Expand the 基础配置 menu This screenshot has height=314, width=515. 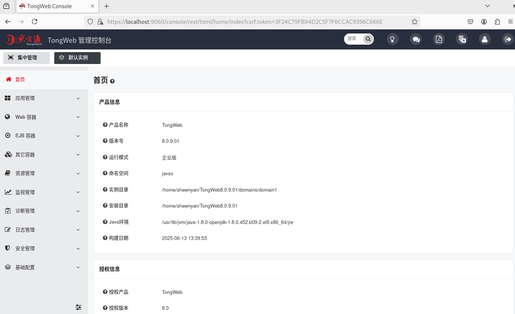tap(44, 267)
